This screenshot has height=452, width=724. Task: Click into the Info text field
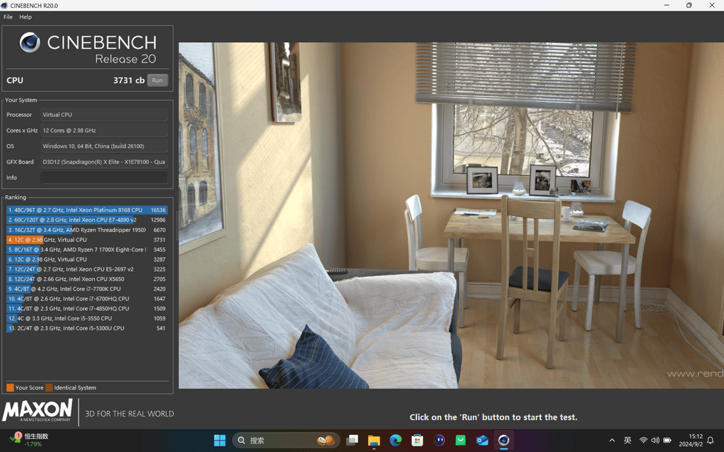(x=104, y=178)
